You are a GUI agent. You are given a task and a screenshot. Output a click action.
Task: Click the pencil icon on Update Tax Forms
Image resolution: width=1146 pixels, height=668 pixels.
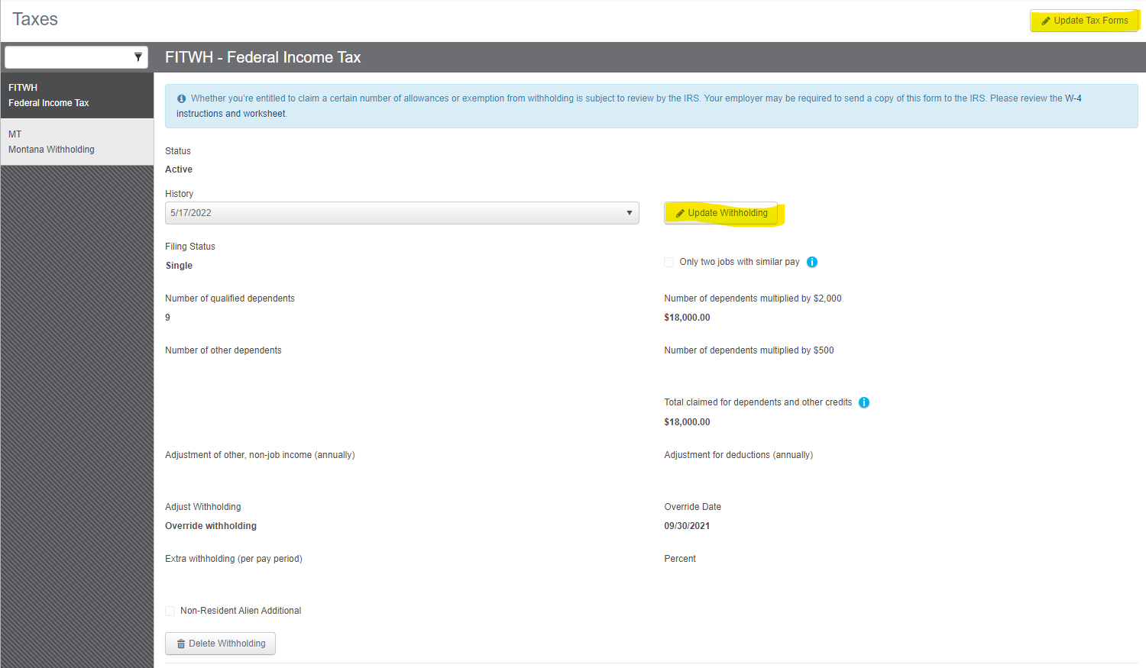1046,21
